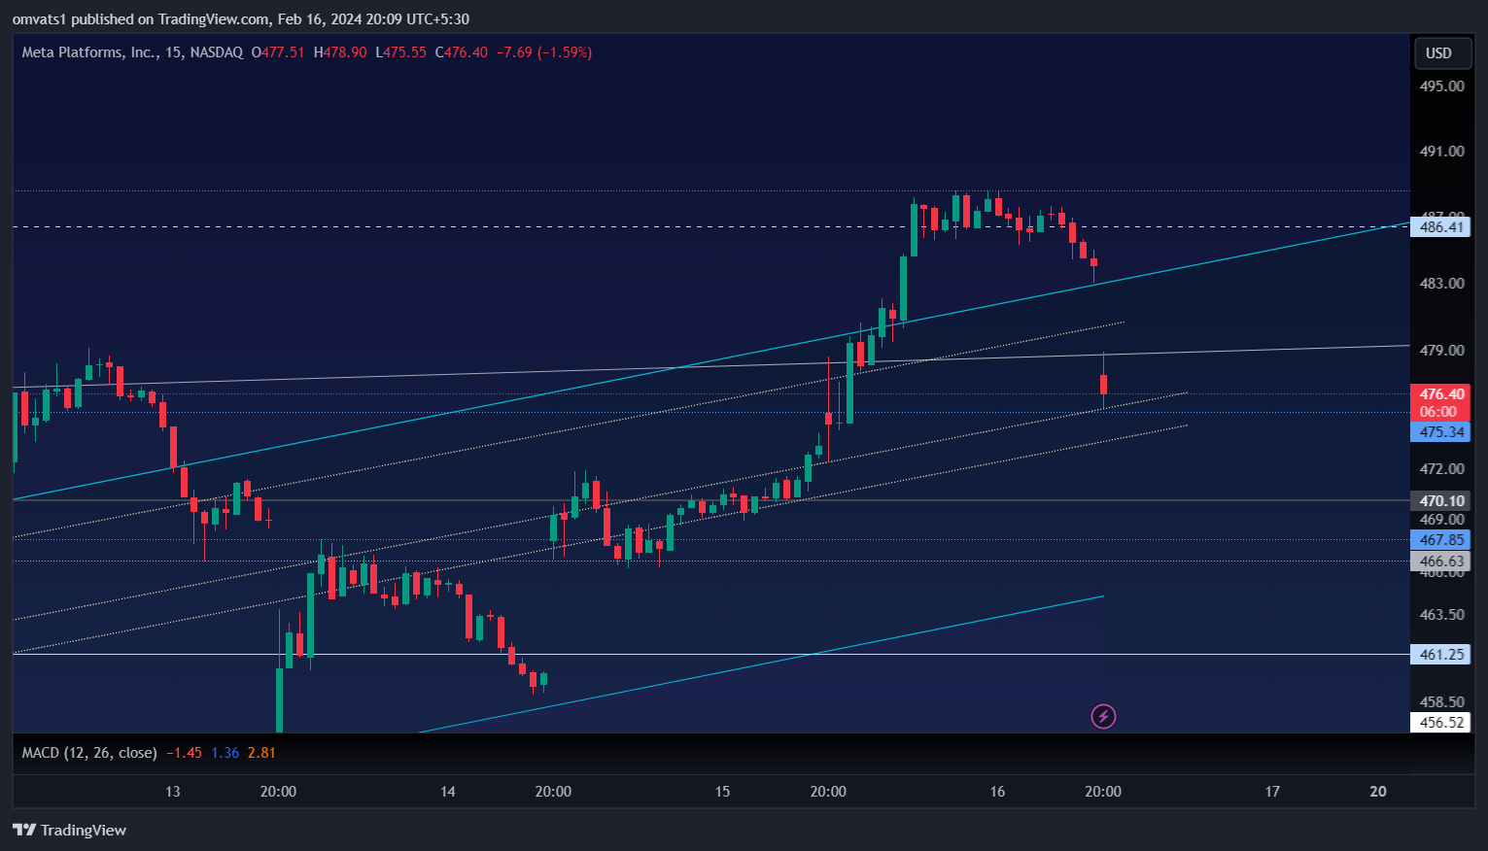The width and height of the screenshot is (1488, 851).
Task: Click the date 14 on time axis
Action: coord(447,792)
